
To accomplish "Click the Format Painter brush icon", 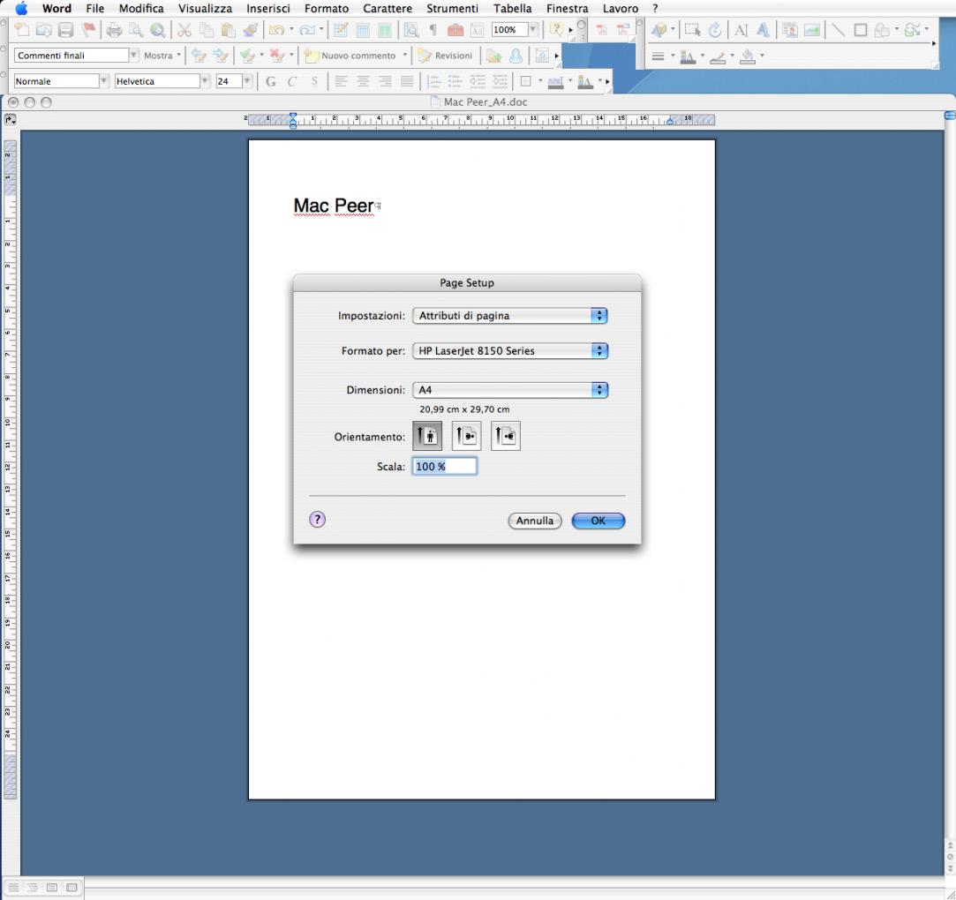I will point(250,30).
